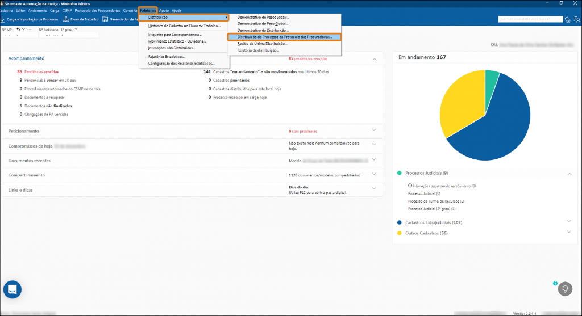Collapse the Acompanhamento panel
This screenshot has width=582, height=316.
tap(374, 58)
